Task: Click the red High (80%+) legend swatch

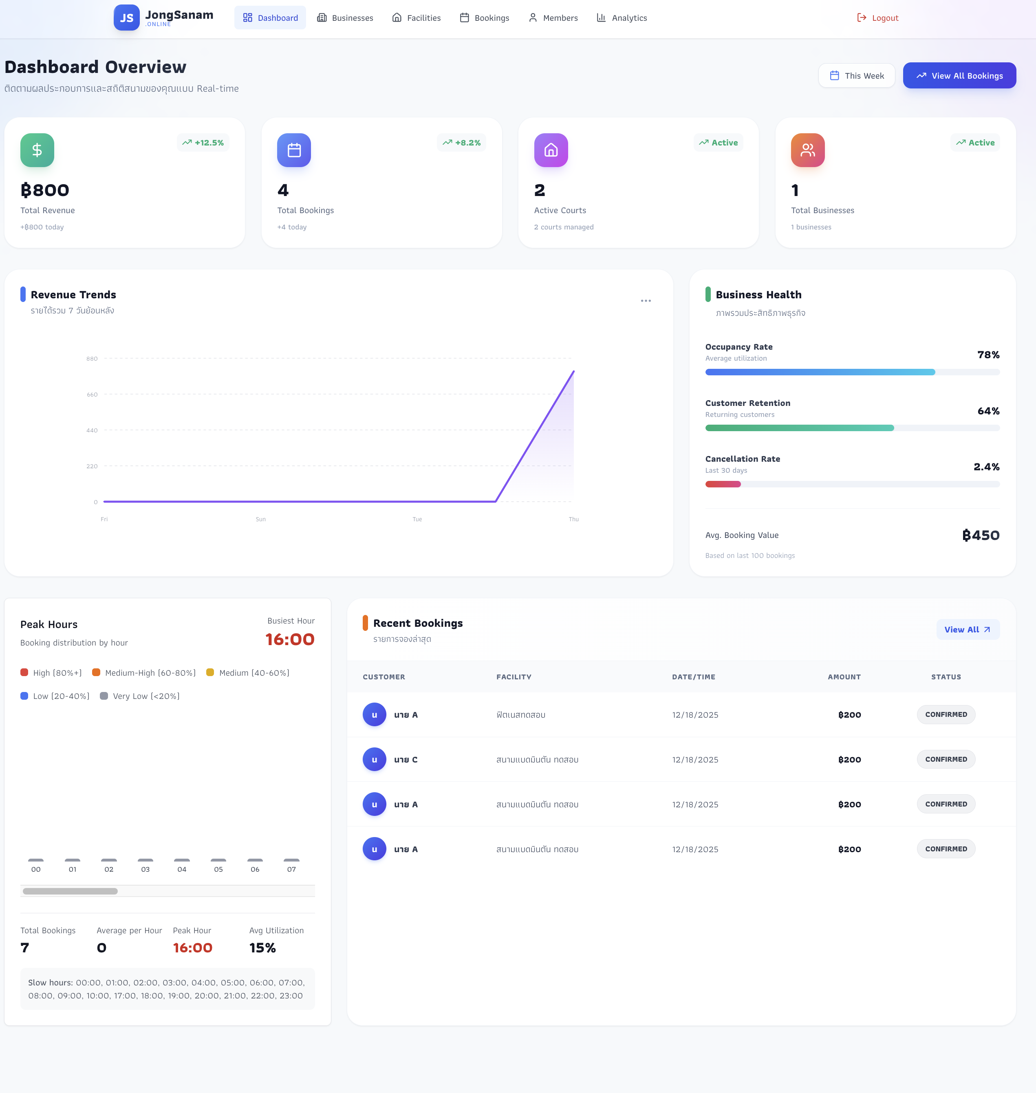Action: click(x=24, y=673)
